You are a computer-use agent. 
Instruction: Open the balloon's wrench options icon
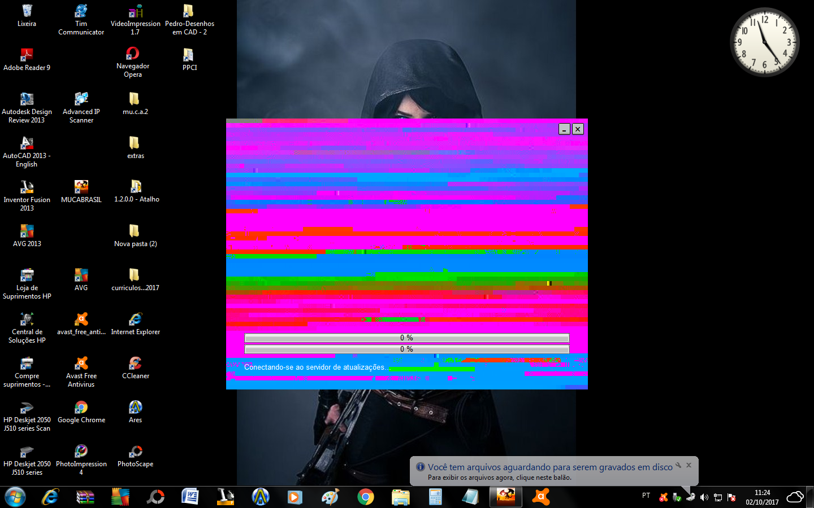(678, 466)
